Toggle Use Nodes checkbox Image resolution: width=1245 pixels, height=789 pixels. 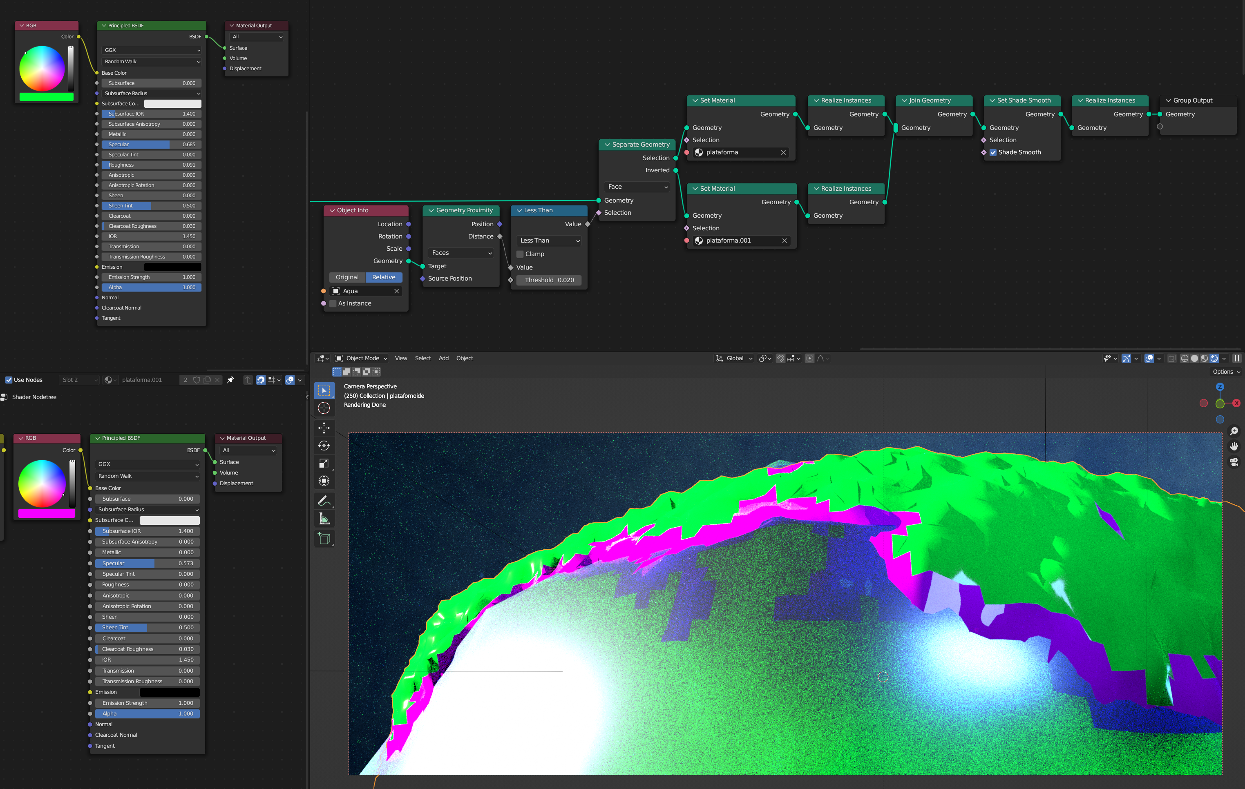point(9,380)
